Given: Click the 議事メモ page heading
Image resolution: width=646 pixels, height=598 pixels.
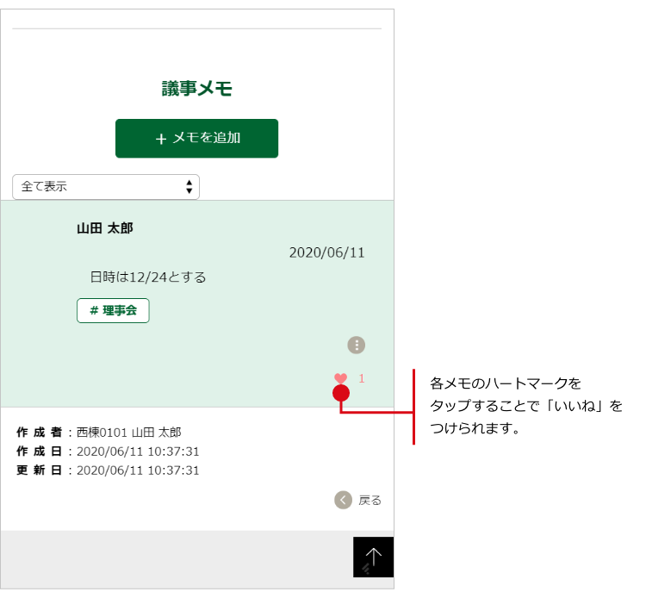Looking at the screenshot, I should (197, 88).
